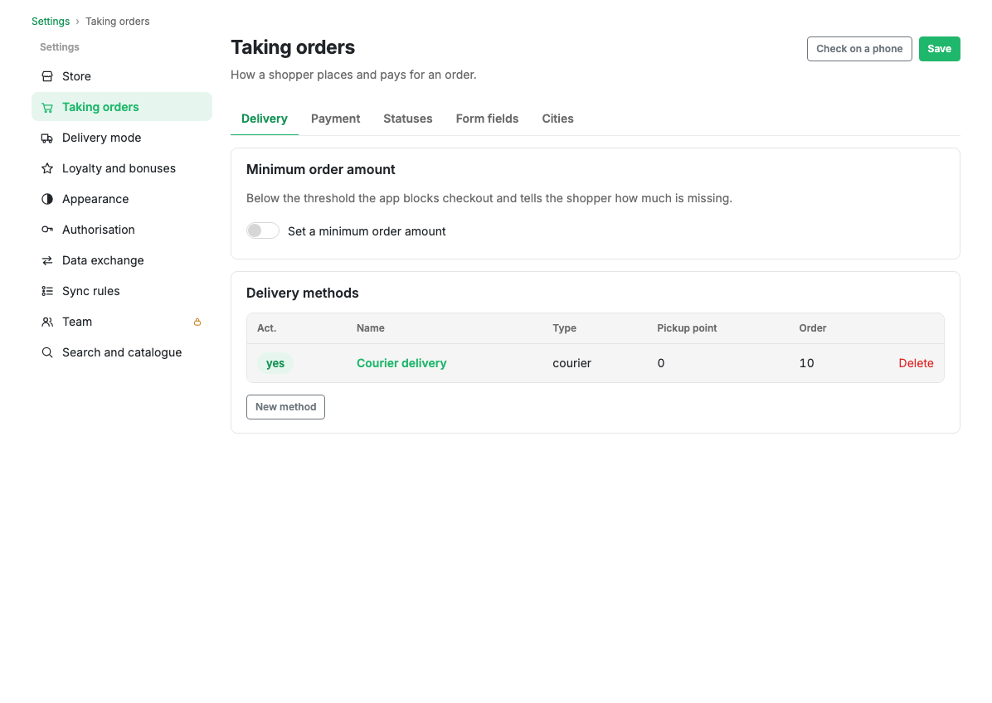Open the Courier delivery method link
The image size is (992, 703).
click(x=401, y=363)
